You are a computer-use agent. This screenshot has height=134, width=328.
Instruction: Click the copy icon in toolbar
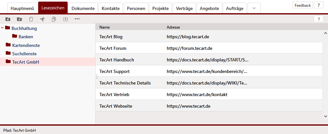pos(54,19)
